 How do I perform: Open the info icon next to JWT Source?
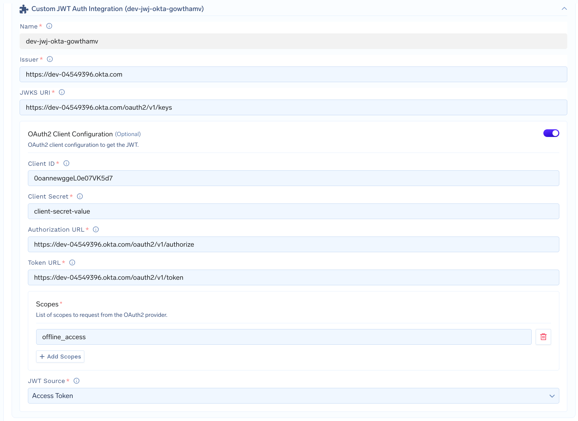click(76, 381)
